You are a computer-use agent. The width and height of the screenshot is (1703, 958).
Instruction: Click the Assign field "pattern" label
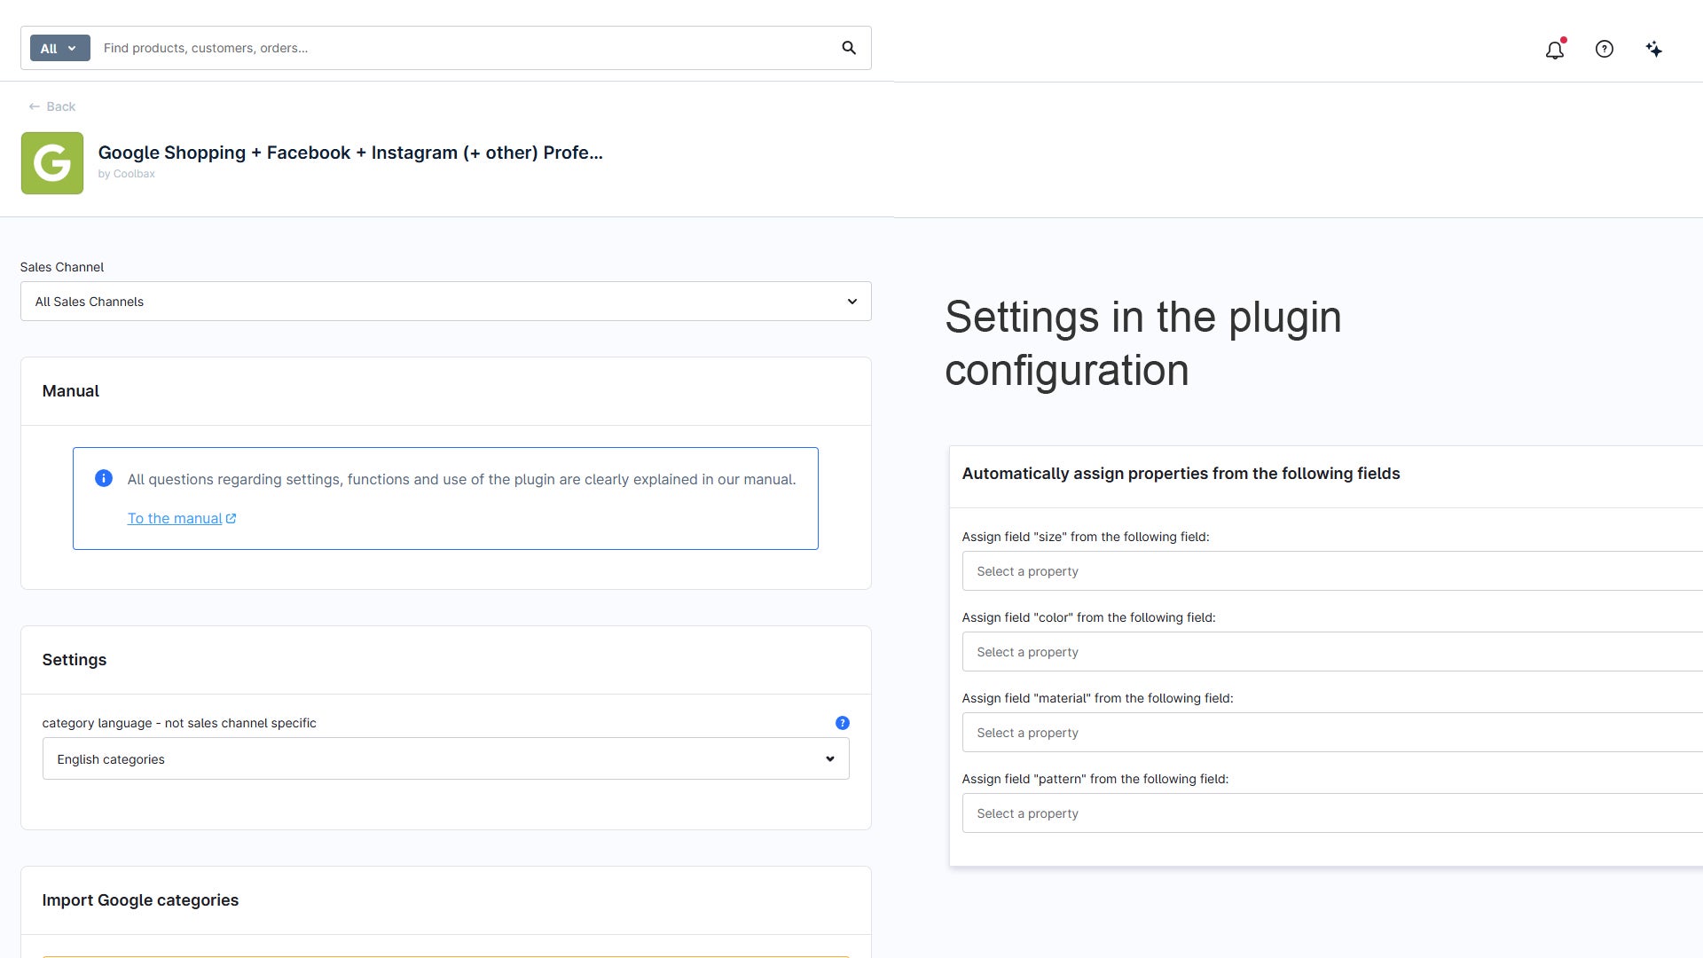(1095, 779)
